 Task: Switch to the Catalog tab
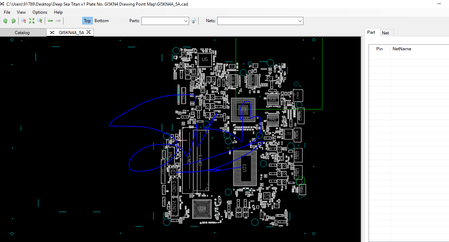click(x=22, y=32)
